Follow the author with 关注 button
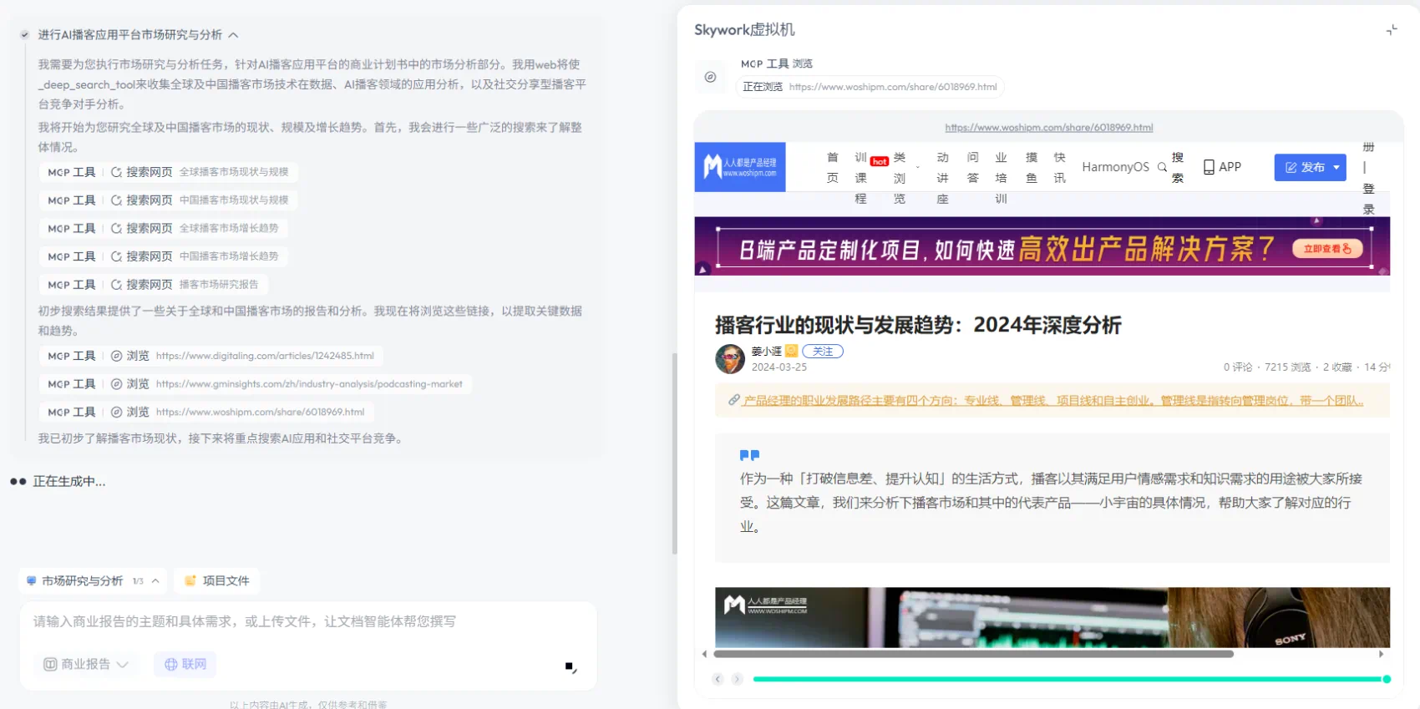The height and width of the screenshot is (709, 1420). coord(823,352)
